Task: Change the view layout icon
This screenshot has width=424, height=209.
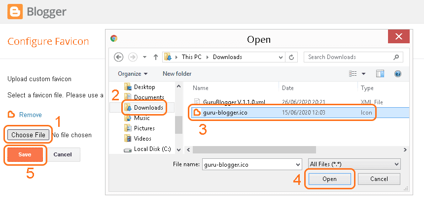Action: pyautogui.click(x=353, y=74)
